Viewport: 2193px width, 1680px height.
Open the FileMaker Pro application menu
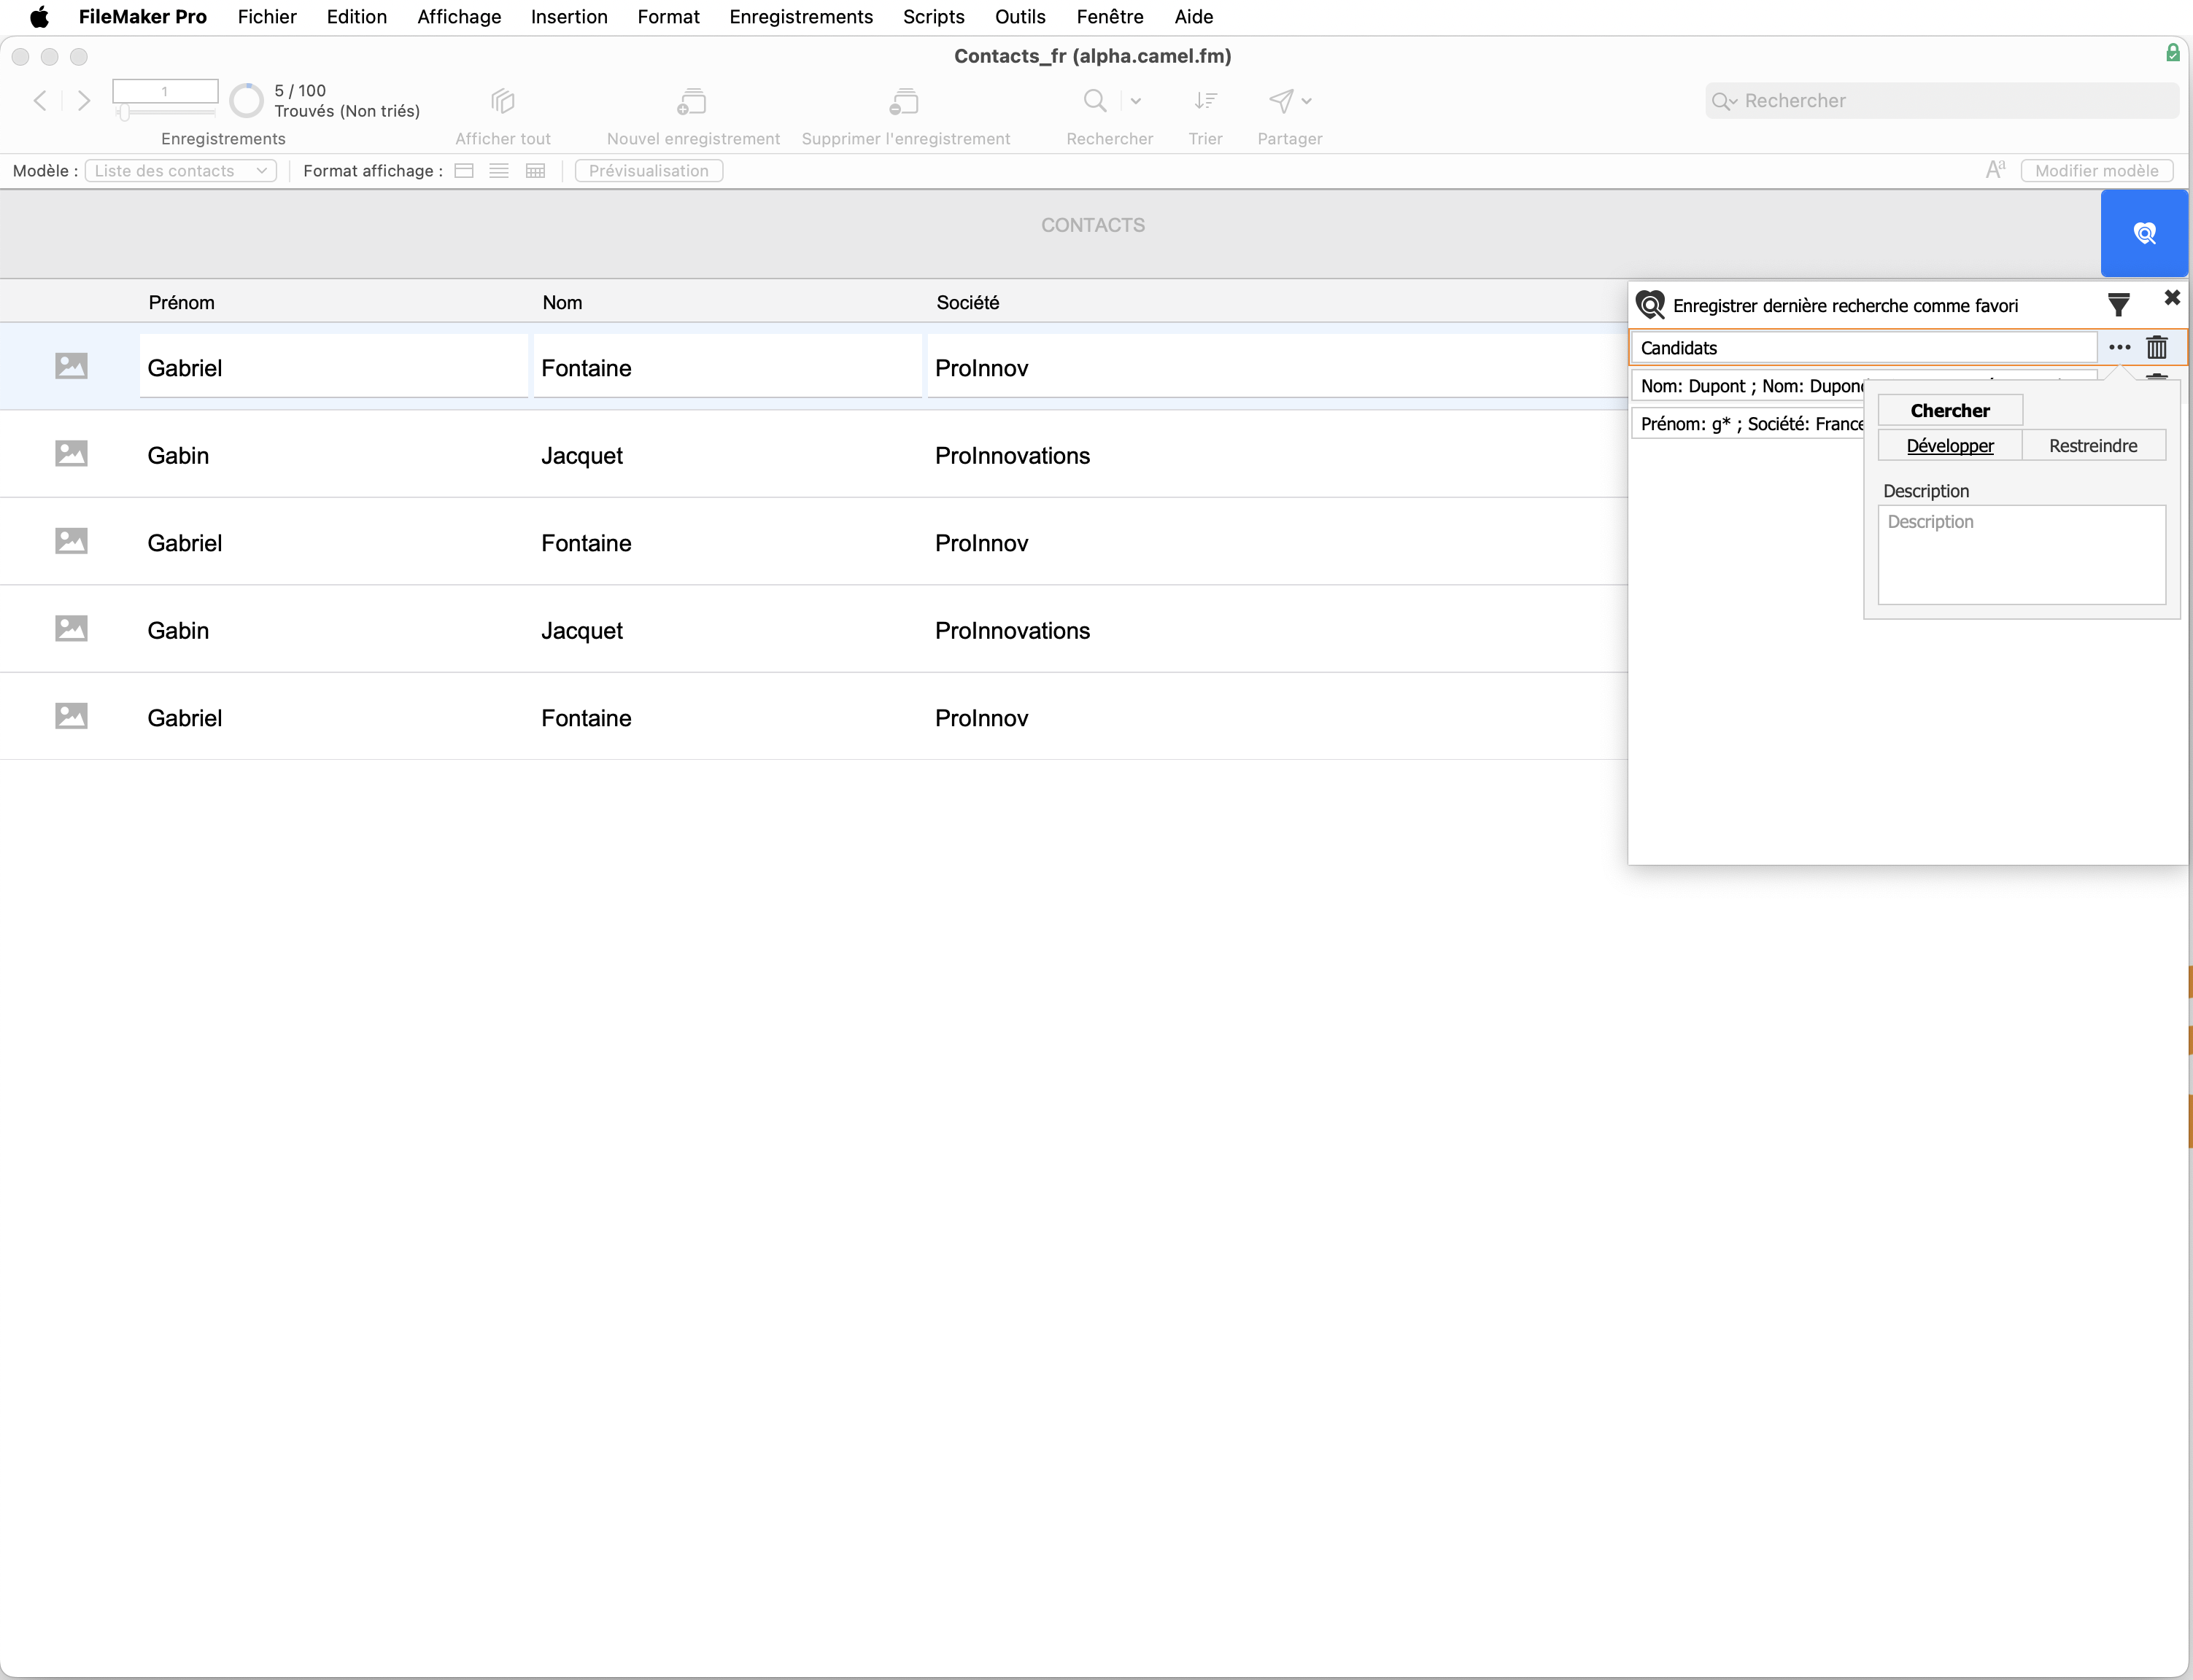click(143, 17)
